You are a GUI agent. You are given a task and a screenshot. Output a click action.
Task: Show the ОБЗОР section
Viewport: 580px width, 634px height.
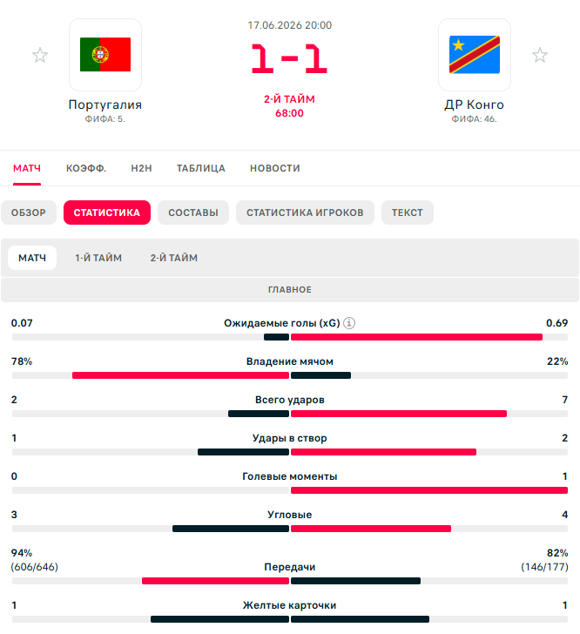pyautogui.click(x=29, y=212)
